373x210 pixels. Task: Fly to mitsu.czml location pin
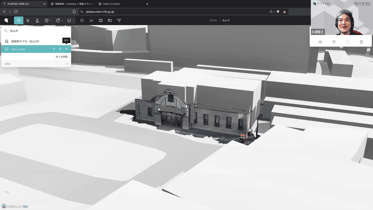coord(54,49)
